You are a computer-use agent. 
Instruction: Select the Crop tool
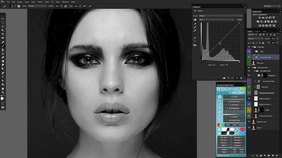[x=3, y=34]
